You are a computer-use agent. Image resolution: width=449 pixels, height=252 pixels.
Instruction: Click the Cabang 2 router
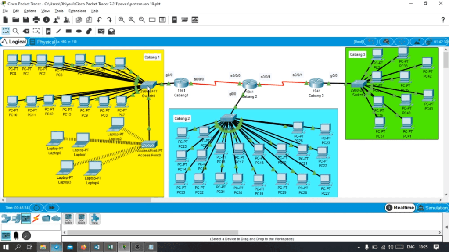pos(249,84)
